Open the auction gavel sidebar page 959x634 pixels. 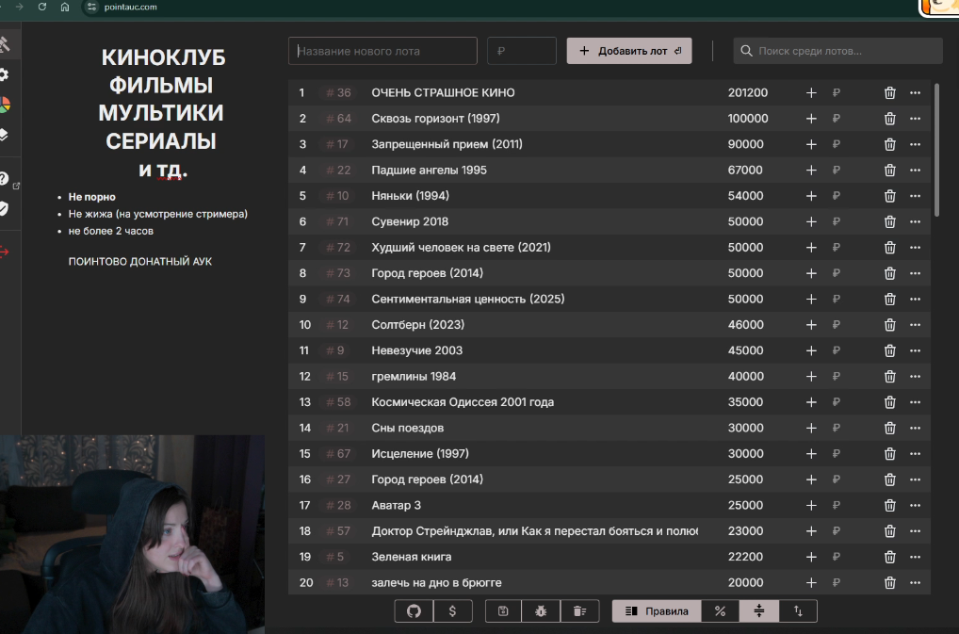pos(5,44)
